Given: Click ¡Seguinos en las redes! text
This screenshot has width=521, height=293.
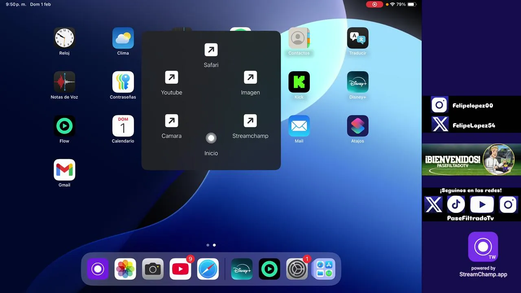Looking at the screenshot, I should 471,190.
